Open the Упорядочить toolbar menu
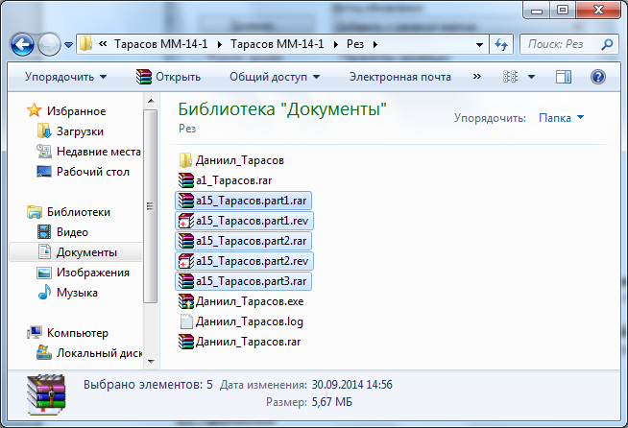The height and width of the screenshot is (428, 628). (65, 77)
